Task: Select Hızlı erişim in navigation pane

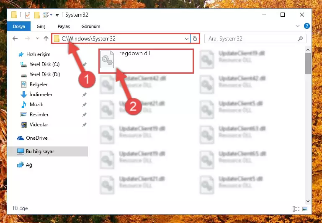Action: (x=39, y=54)
